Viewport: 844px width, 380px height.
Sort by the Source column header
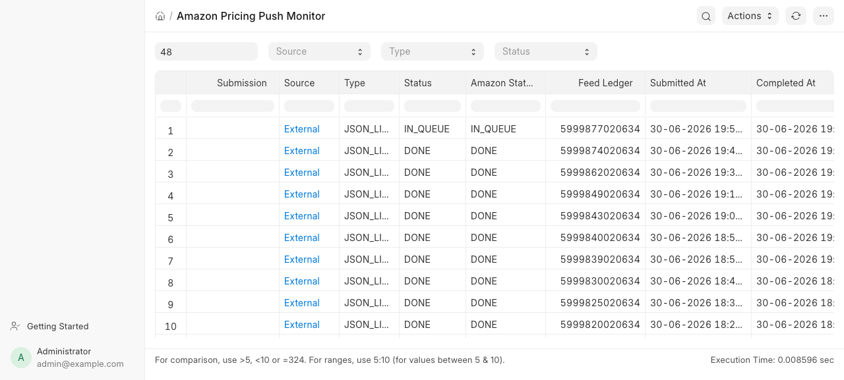[309, 83]
